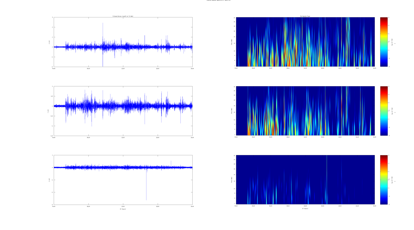414x230 pixels.
Task: Click '06:00' tick under the Z plot
Action: pos(88,206)
